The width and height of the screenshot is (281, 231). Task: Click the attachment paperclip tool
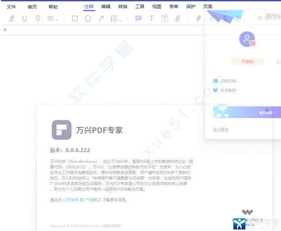(x=178, y=18)
